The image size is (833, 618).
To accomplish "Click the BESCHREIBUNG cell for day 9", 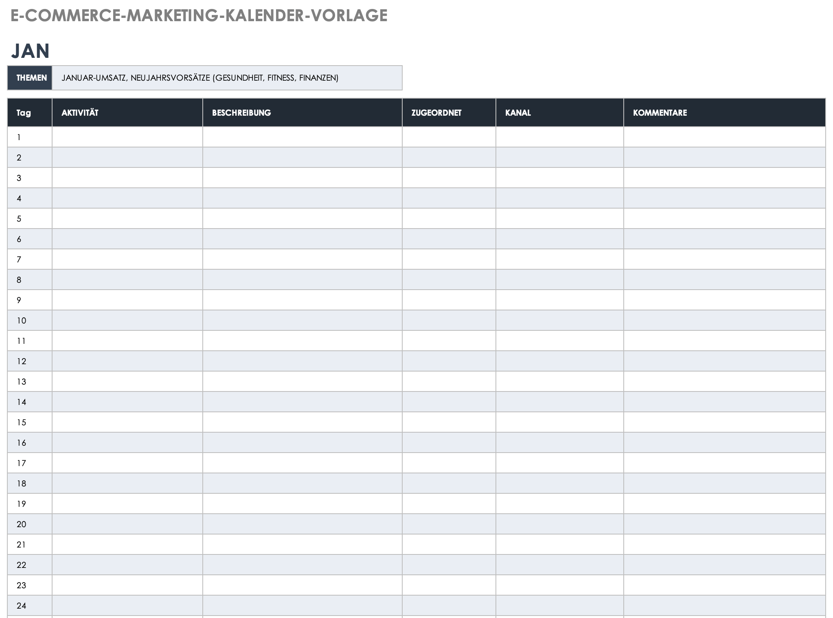I will 303,300.
